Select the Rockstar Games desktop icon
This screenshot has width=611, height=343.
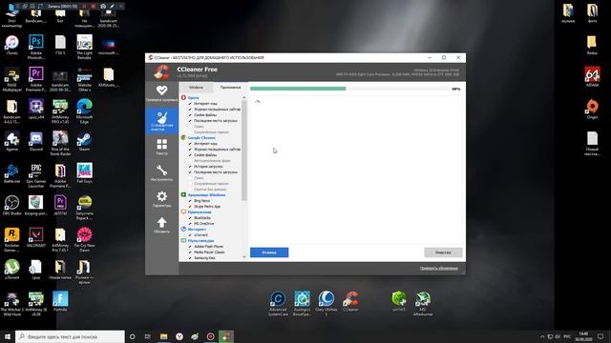tap(12, 239)
